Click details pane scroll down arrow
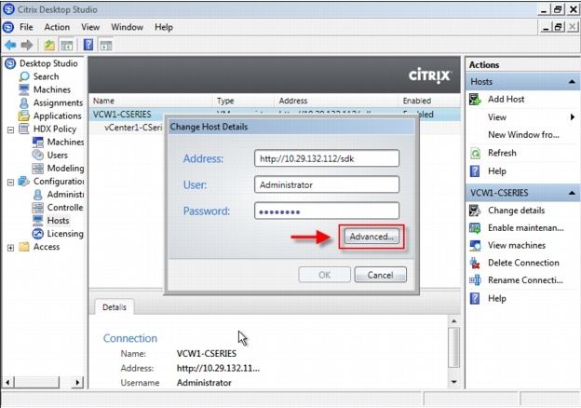 [454, 382]
